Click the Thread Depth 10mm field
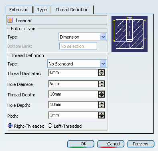The width and height of the screenshot is (158, 151). pyautogui.click(x=73, y=94)
